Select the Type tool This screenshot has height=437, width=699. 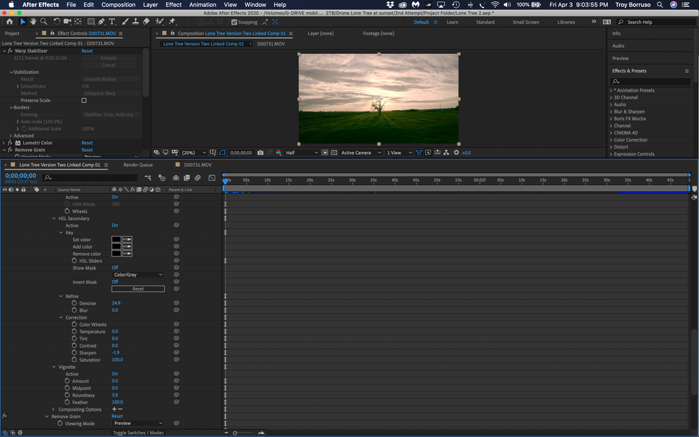point(112,22)
